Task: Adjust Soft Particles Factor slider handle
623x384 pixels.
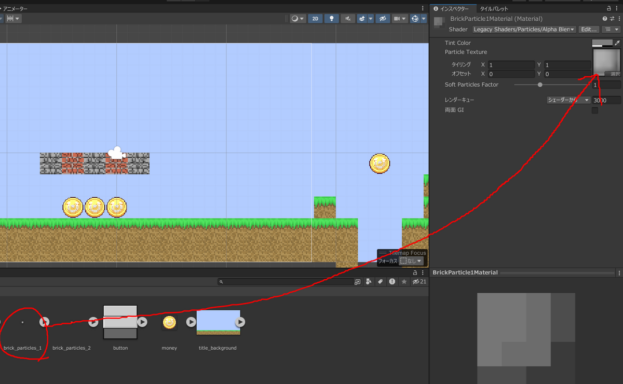Action: click(540, 85)
